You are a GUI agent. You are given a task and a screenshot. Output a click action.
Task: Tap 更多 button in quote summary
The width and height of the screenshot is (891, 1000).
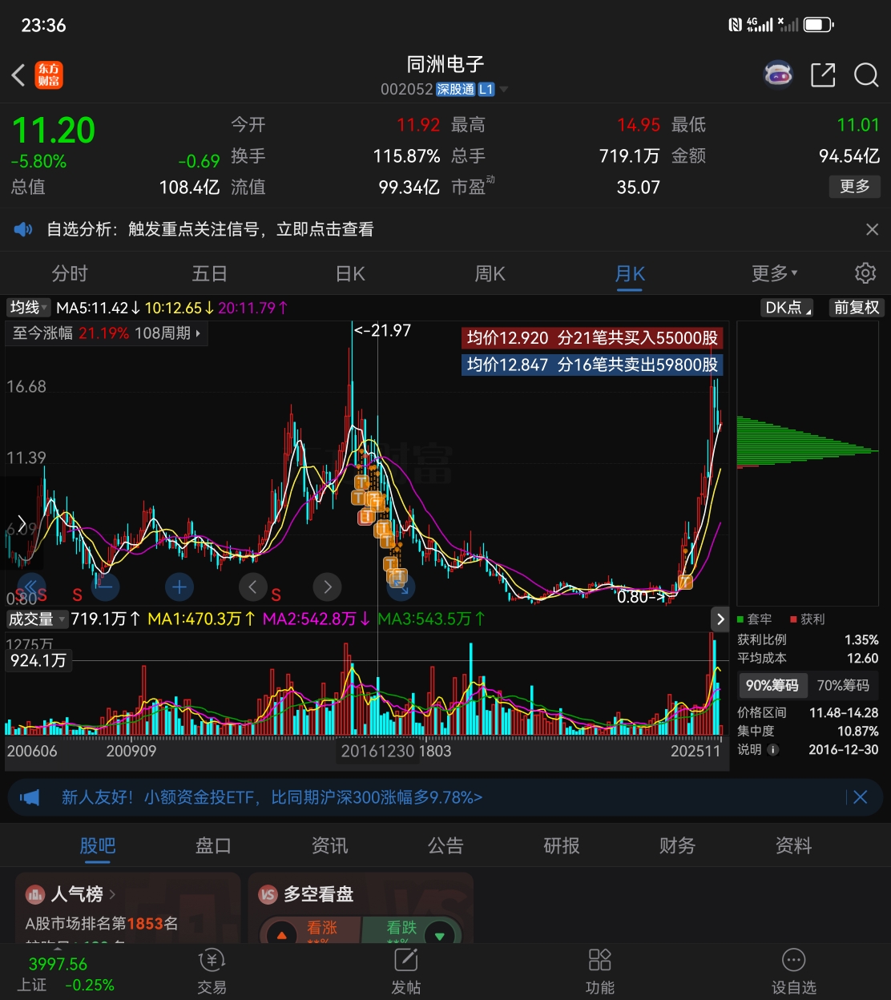pyautogui.click(x=855, y=187)
